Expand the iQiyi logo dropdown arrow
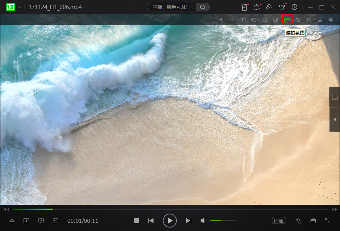340x231 pixels. tap(19, 7)
